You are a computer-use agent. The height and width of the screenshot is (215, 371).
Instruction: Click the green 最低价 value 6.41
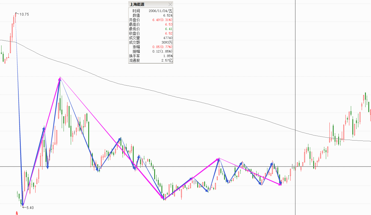coord(169,29)
